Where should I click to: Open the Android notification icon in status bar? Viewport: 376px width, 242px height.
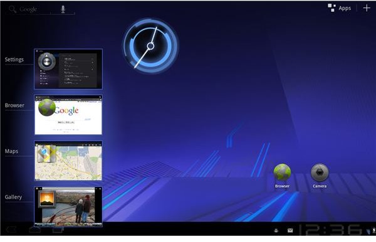[x=276, y=231]
